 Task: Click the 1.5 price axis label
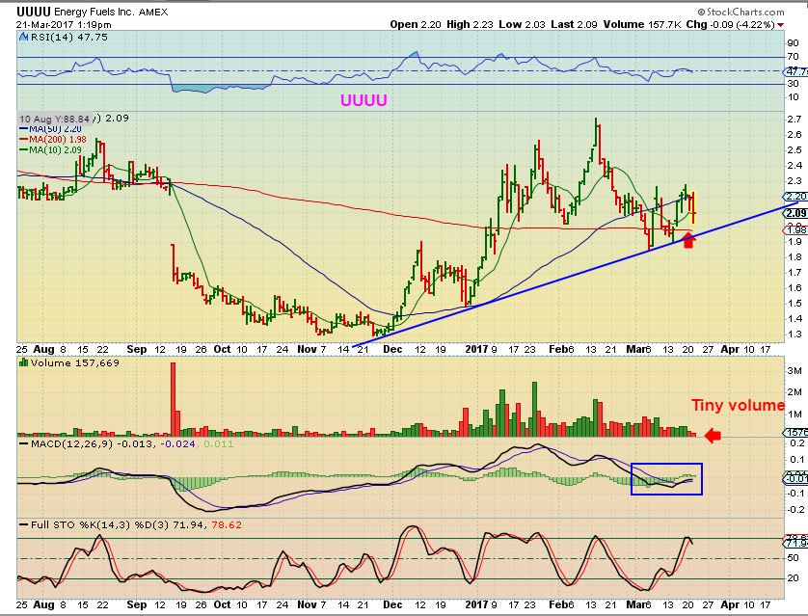coord(795,304)
